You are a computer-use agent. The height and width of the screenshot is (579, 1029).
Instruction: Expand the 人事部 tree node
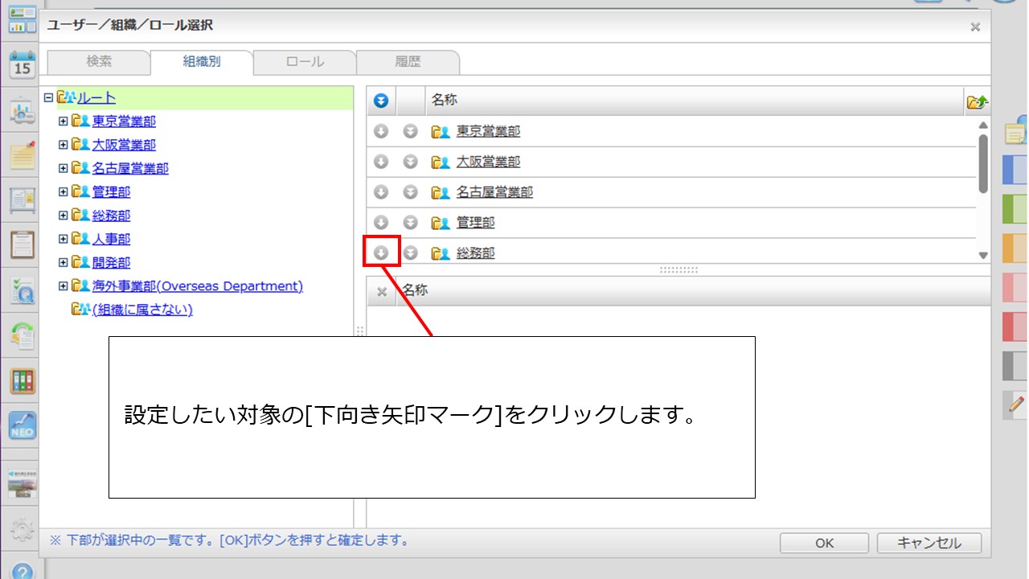pos(64,240)
